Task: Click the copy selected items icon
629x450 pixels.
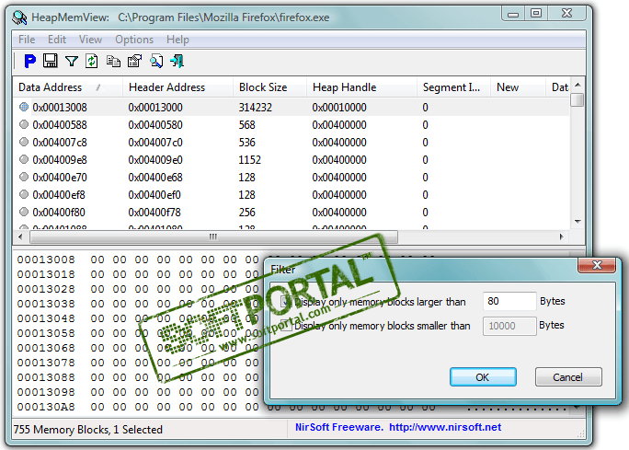Action: pyautogui.click(x=113, y=61)
